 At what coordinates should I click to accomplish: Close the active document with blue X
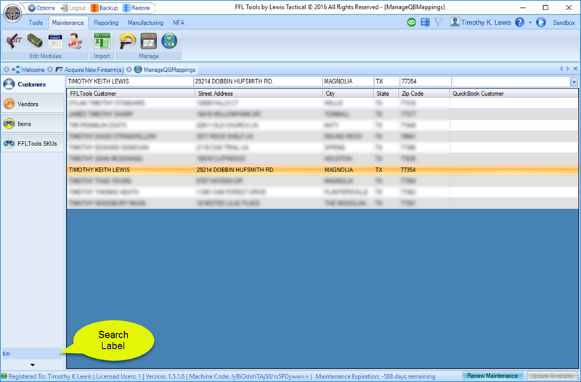click(x=575, y=68)
